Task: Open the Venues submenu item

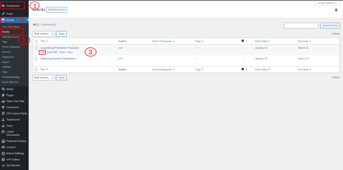Action: point(6,52)
